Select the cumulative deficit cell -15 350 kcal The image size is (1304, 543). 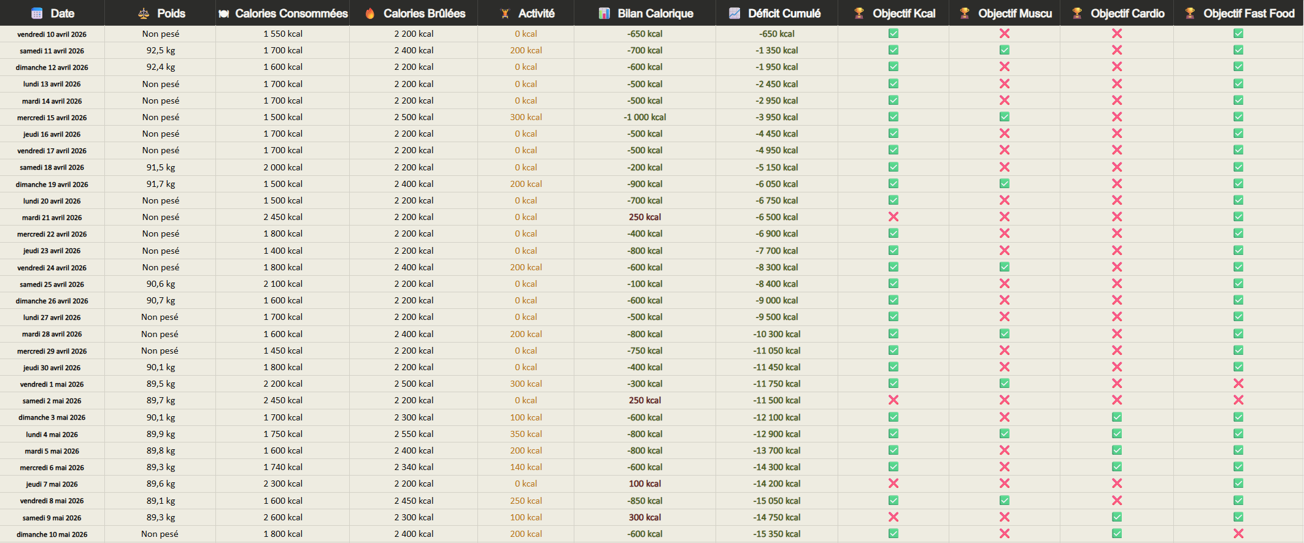[777, 534]
